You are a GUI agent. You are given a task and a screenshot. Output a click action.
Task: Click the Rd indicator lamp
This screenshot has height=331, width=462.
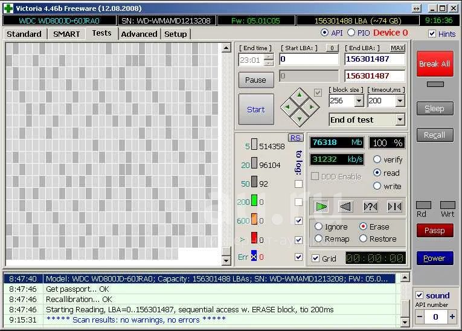pyautogui.click(x=423, y=205)
